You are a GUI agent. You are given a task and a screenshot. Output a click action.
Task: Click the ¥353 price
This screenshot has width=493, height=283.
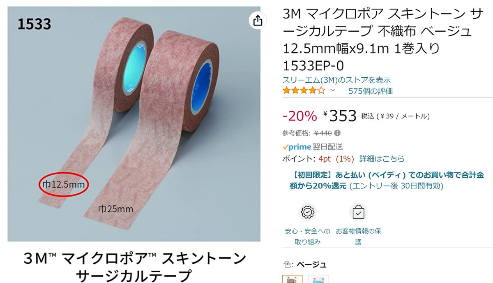pyautogui.click(x=340, y=116)
